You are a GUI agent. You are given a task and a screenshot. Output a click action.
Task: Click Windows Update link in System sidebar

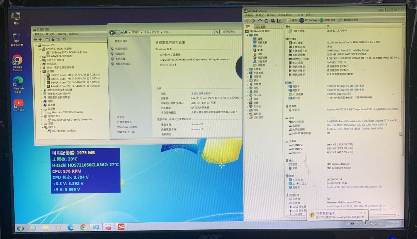coord(127,127)
